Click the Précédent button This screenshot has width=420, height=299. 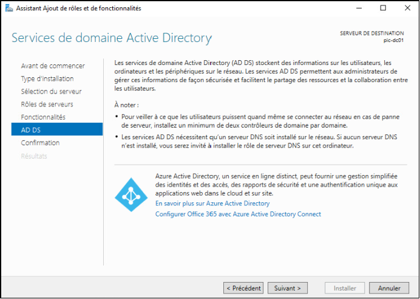pos(243,288)
